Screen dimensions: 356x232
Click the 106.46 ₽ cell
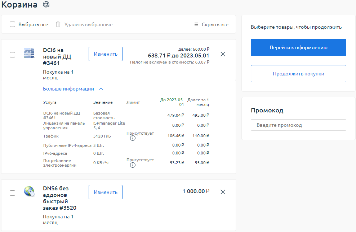coord(176,136)
